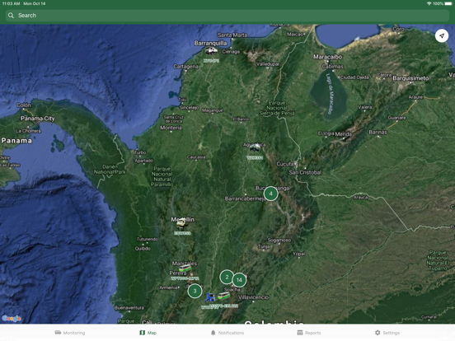455x341 pixels.
Task: Tap the Maracaibo map label
Action: [x=327, y=57]
